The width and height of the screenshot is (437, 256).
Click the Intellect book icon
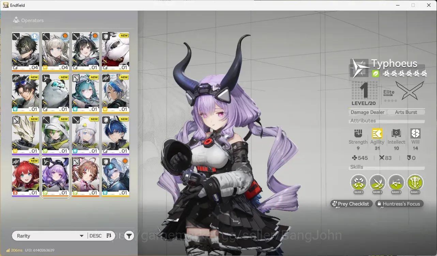pos(396,133)
